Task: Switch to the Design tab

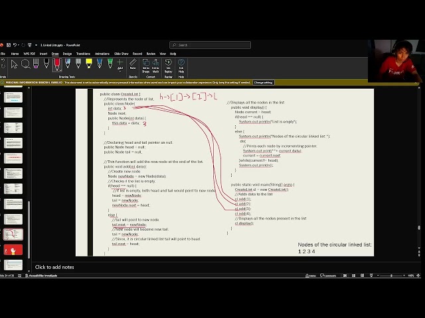Action: (67, 54)
